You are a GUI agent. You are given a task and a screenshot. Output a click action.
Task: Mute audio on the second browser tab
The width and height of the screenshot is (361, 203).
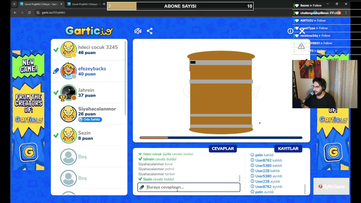(104, 4)
